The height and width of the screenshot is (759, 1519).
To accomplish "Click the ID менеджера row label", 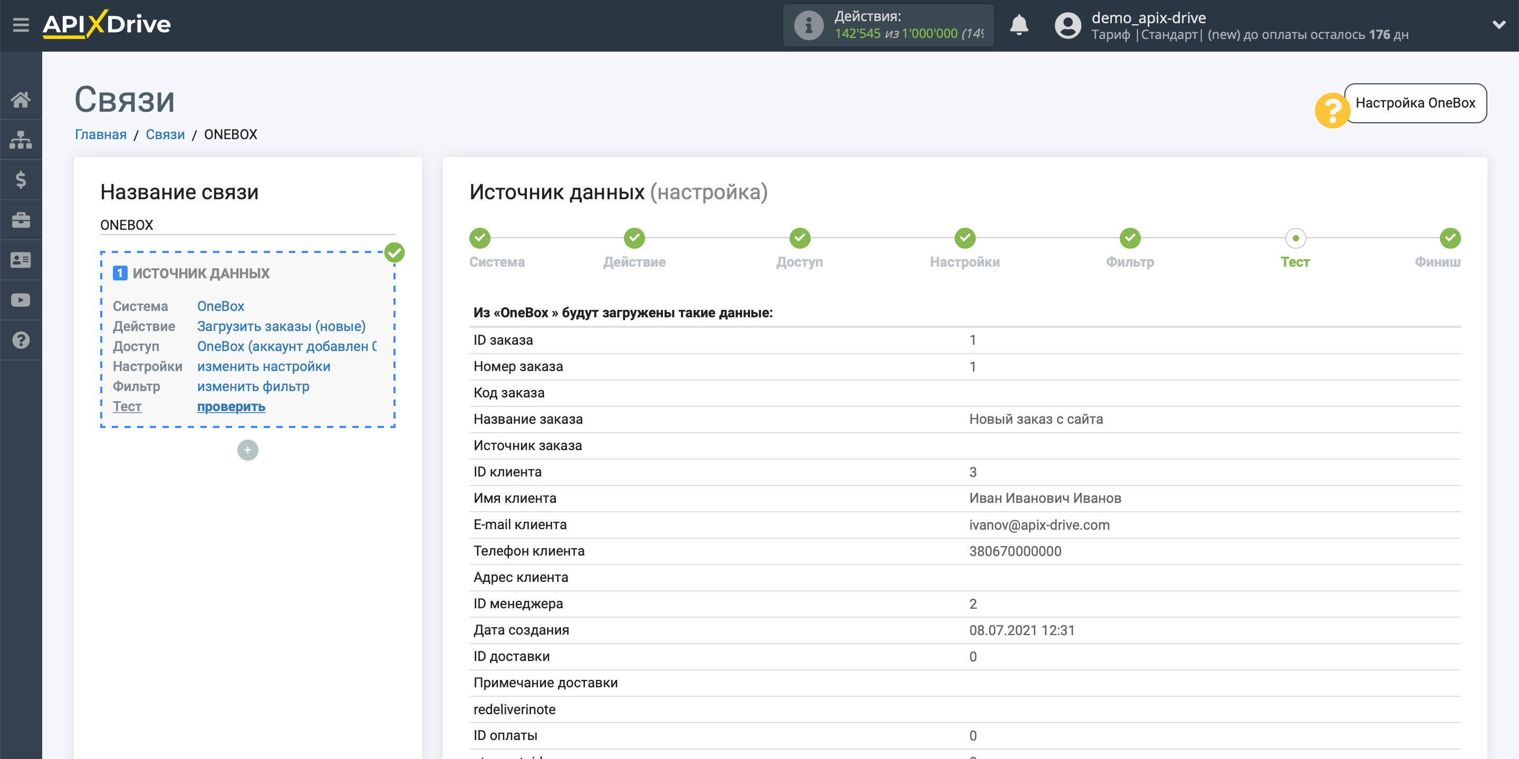I will point(518,604).
